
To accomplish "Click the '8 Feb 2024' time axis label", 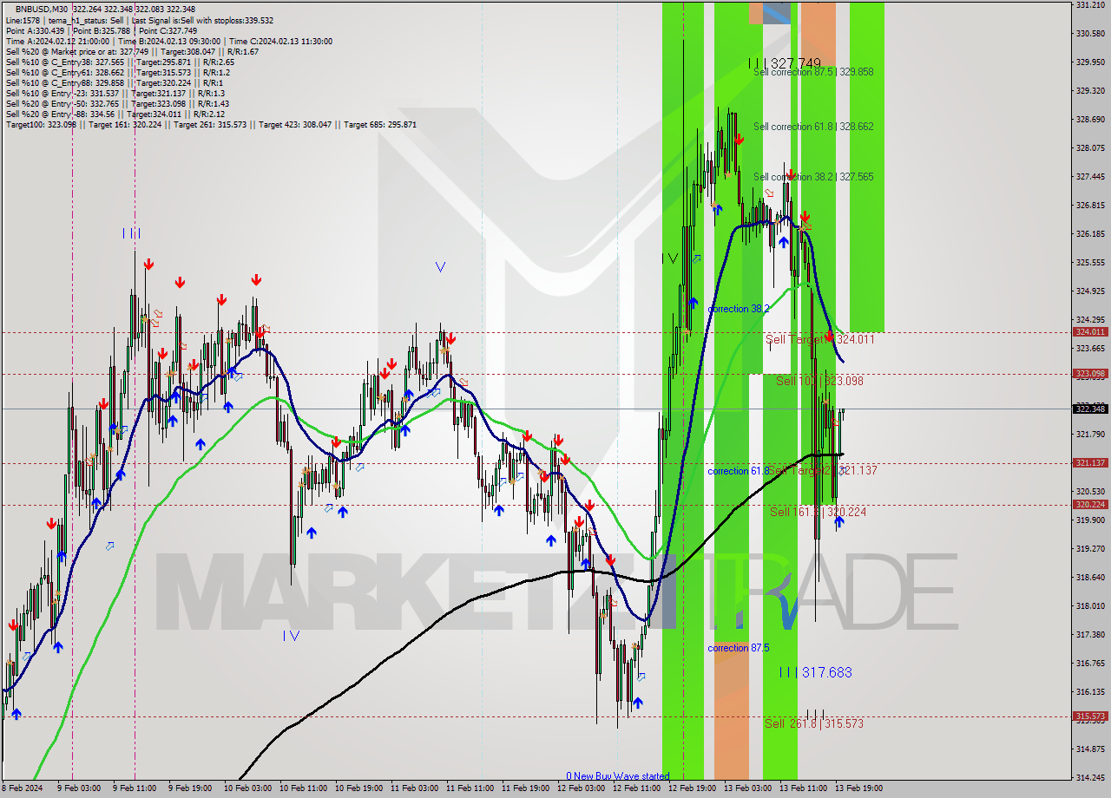I will tap(22, 788).
